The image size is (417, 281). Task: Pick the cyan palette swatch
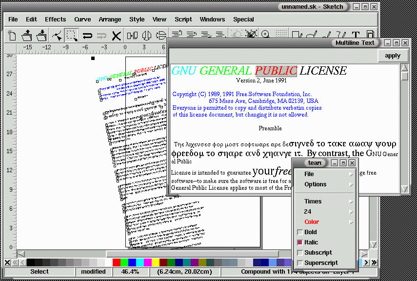point(140,262)
